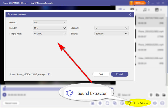The height and width of the screenshot is (108, 168).
Task: Click the Back button
Action: point(101,74)
